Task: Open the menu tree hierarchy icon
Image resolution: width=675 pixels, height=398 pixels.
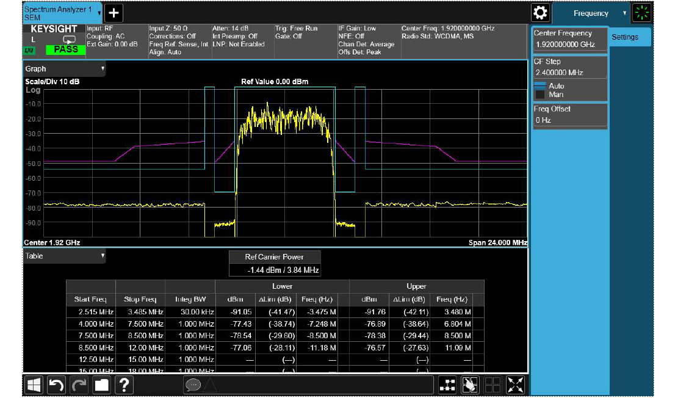Action: [448, 385]
